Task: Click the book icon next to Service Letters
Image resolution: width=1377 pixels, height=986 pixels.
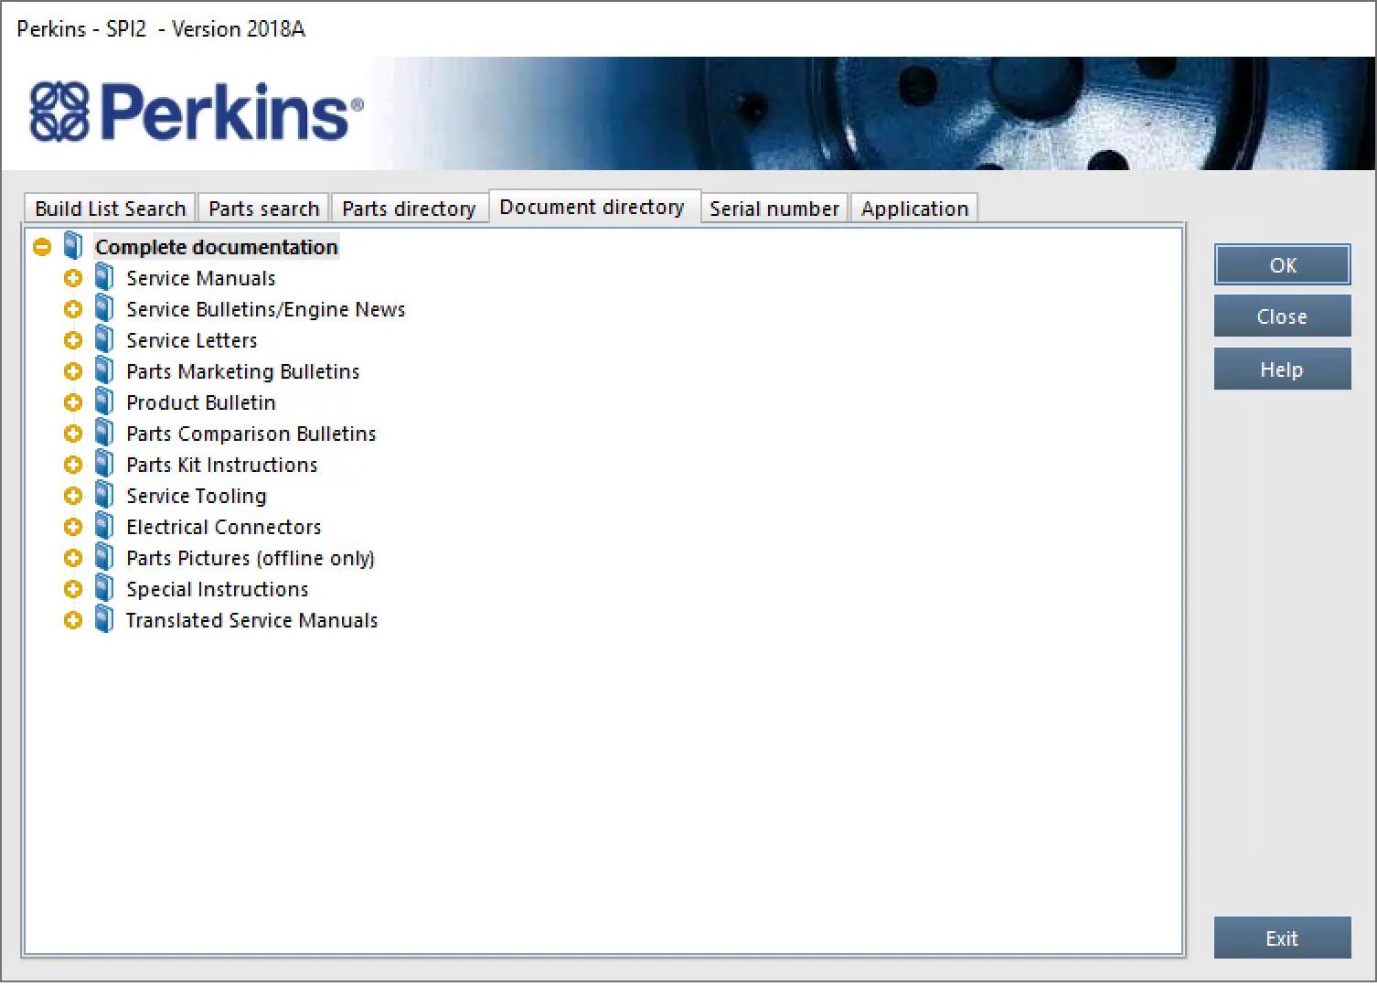Action: click(104, 339)
